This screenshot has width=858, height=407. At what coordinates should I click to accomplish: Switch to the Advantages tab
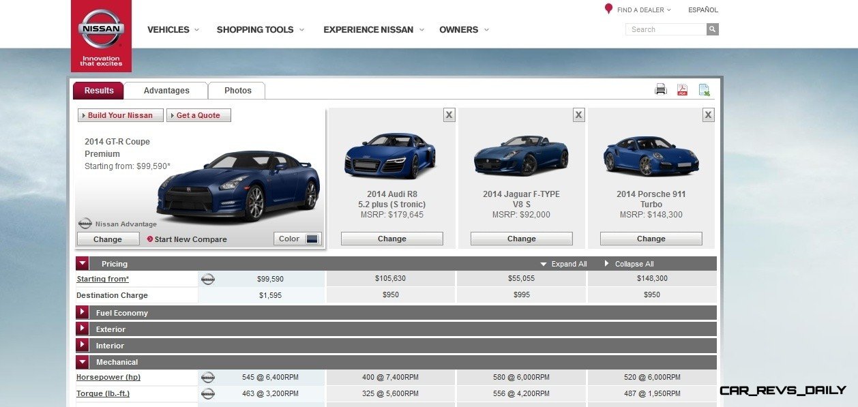tap(166, 91)
